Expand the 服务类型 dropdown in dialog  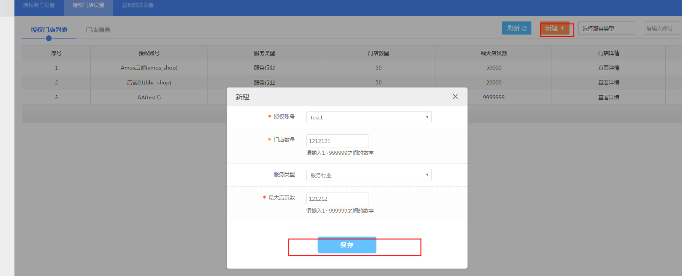coord(369,175)
